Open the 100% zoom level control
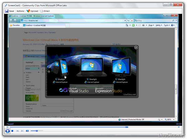Image resolution: width=187 pixels, height=139 pixels. 168,119
